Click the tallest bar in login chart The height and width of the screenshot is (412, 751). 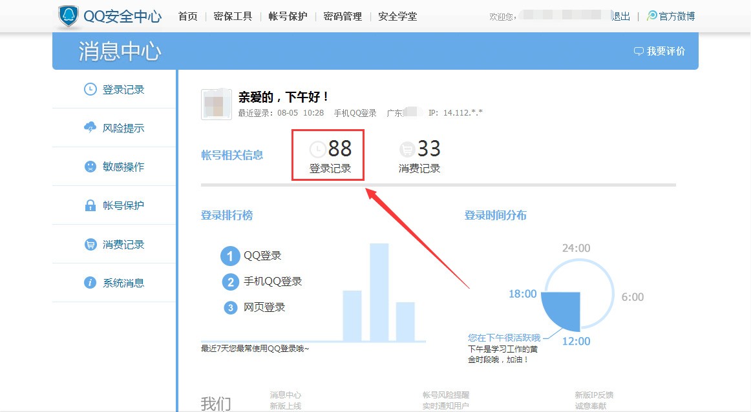click(x=379, y=293)
